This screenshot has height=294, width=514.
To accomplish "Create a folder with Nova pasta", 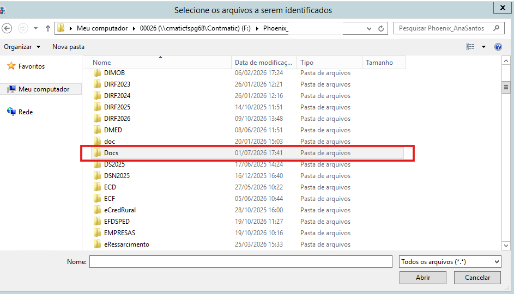I will coord(68,47).
